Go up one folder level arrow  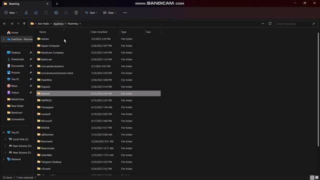[24, 23]
